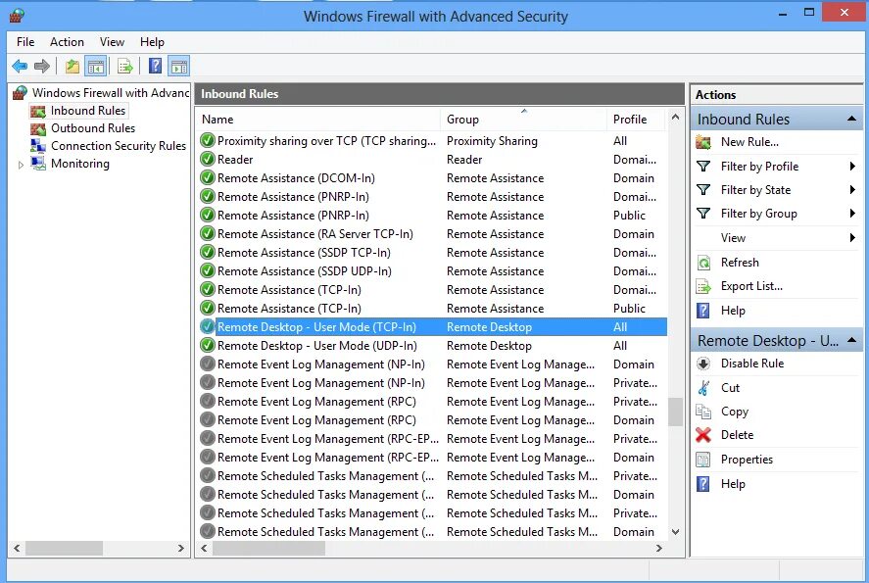Click Properties in the Actions pane
Screen dimensions: 869x583
(x=747, y=460)
